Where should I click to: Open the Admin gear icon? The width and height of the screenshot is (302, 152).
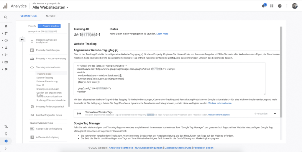click(x=6, y=141)
